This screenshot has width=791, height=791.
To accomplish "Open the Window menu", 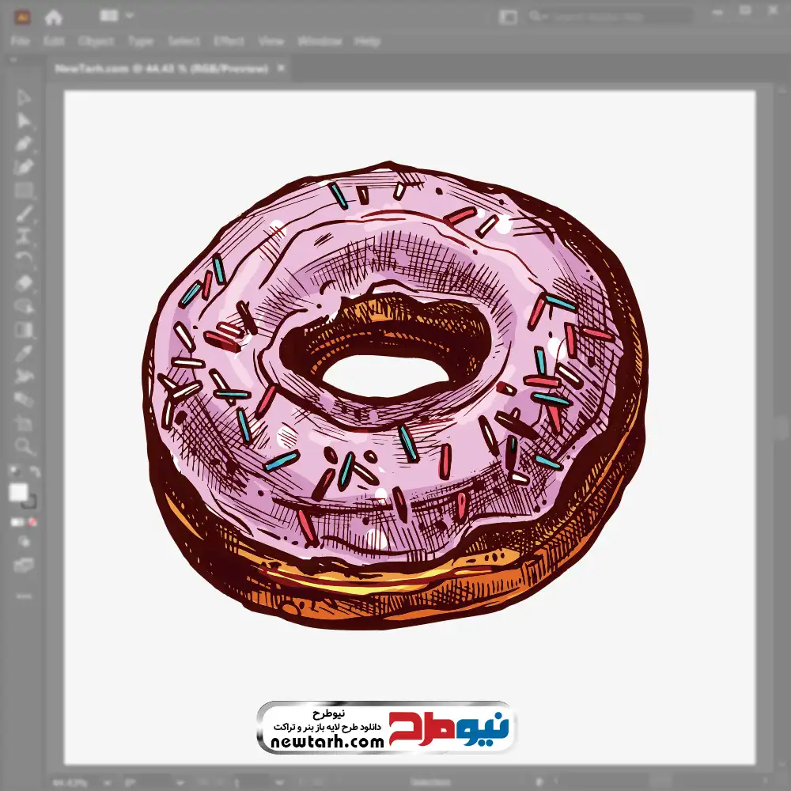I will click(313, 41).
